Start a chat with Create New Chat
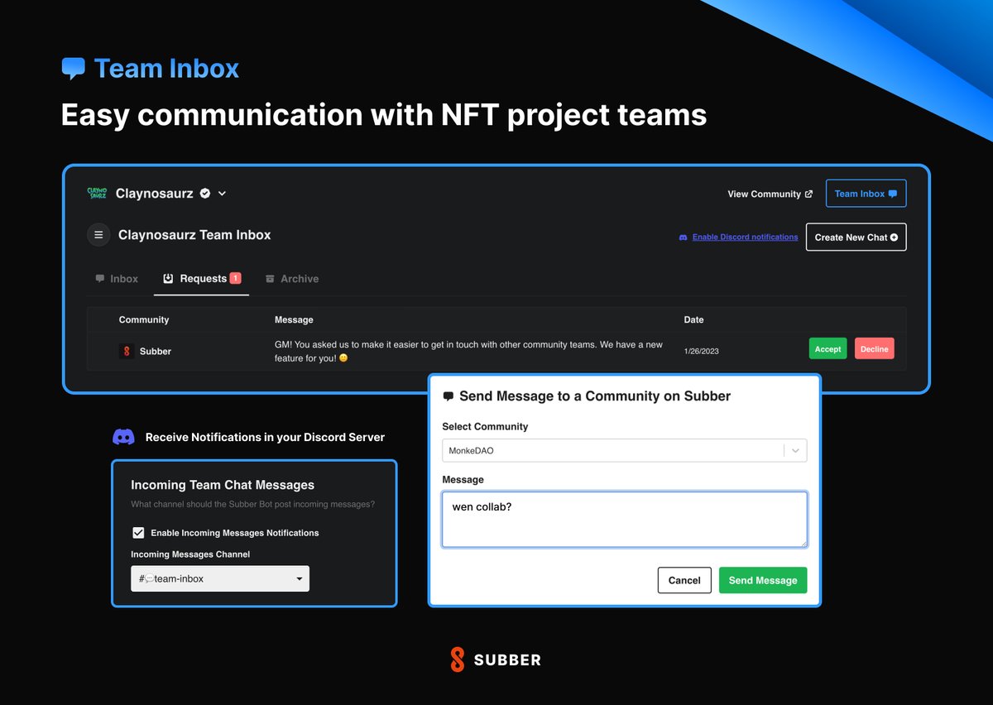Viewport: 993px width, 705px height. tap(856, 237)
